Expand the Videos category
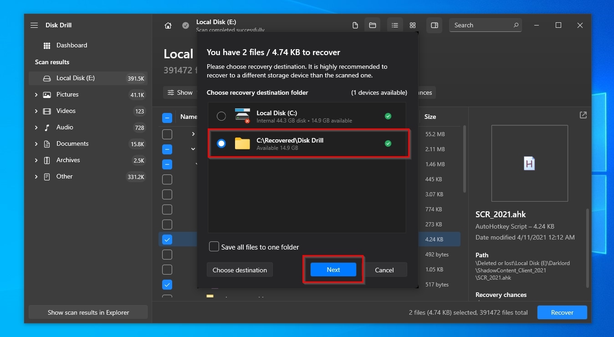 [x=36, y=111]
